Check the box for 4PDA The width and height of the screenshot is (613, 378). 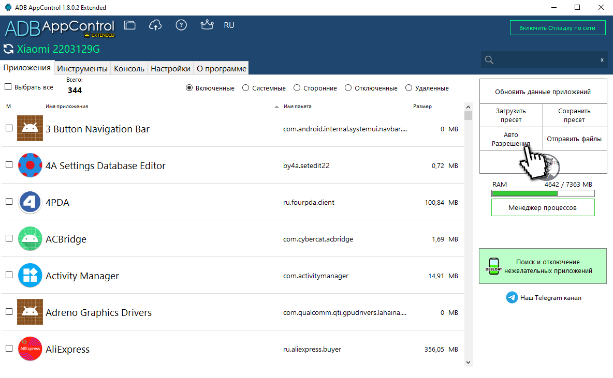(x=9, y=202)
